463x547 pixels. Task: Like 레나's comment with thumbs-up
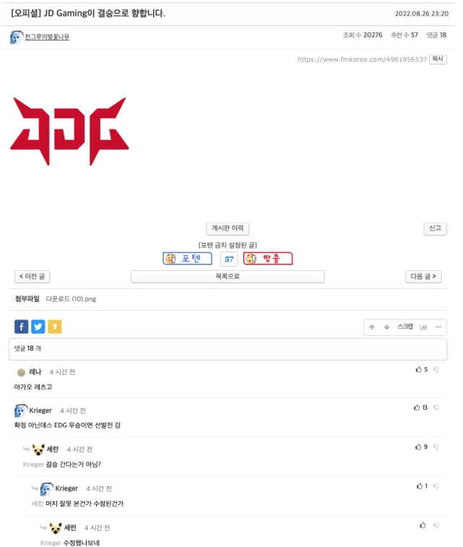[x=419, y=369]
